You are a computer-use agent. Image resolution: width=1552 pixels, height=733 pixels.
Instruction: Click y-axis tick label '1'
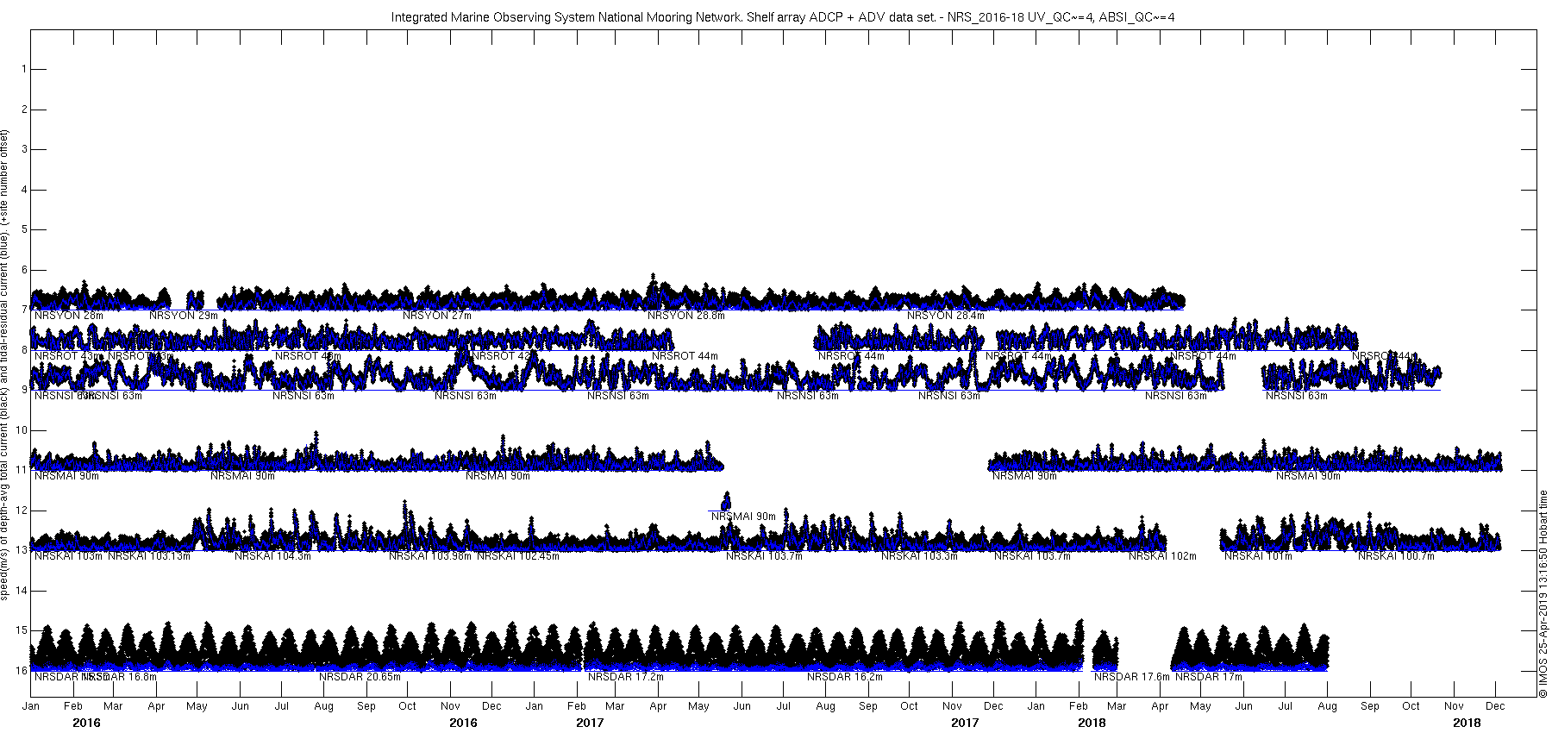click(x=24, y=69)
